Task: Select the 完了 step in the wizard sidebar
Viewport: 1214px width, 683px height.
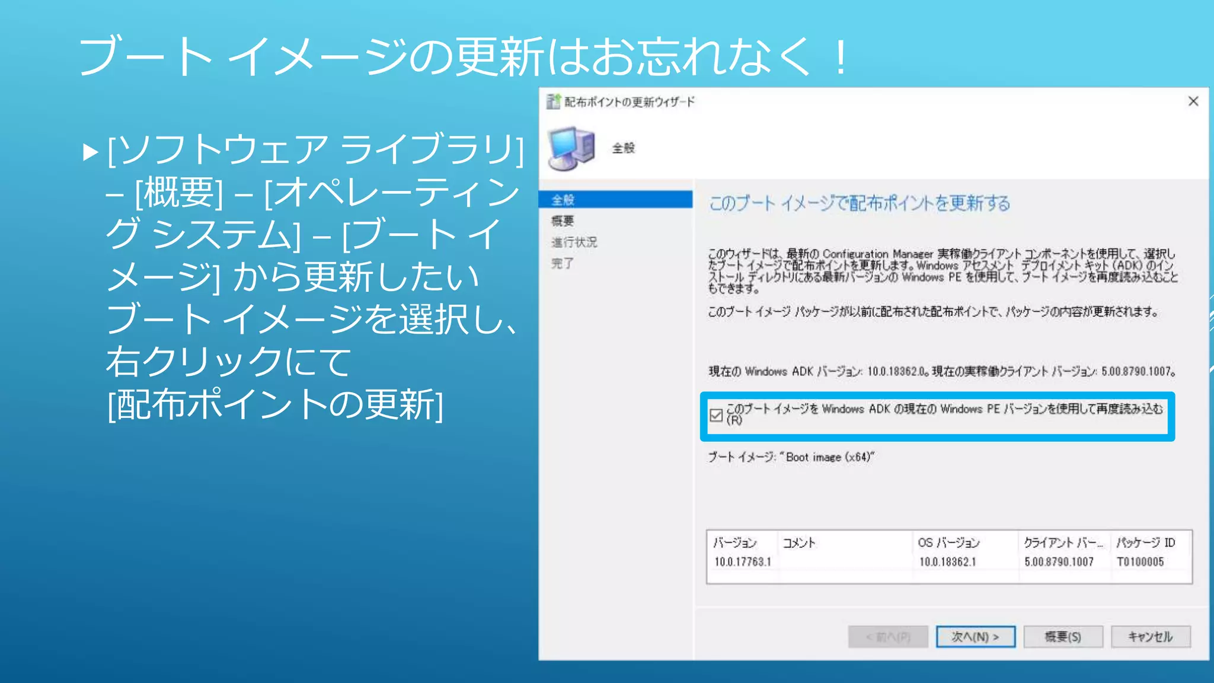Action: [x=563, y=263]
